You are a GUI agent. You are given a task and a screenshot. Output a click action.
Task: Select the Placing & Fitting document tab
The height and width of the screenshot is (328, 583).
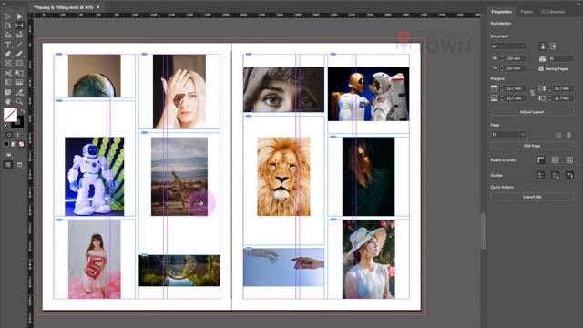pos(63,7)
